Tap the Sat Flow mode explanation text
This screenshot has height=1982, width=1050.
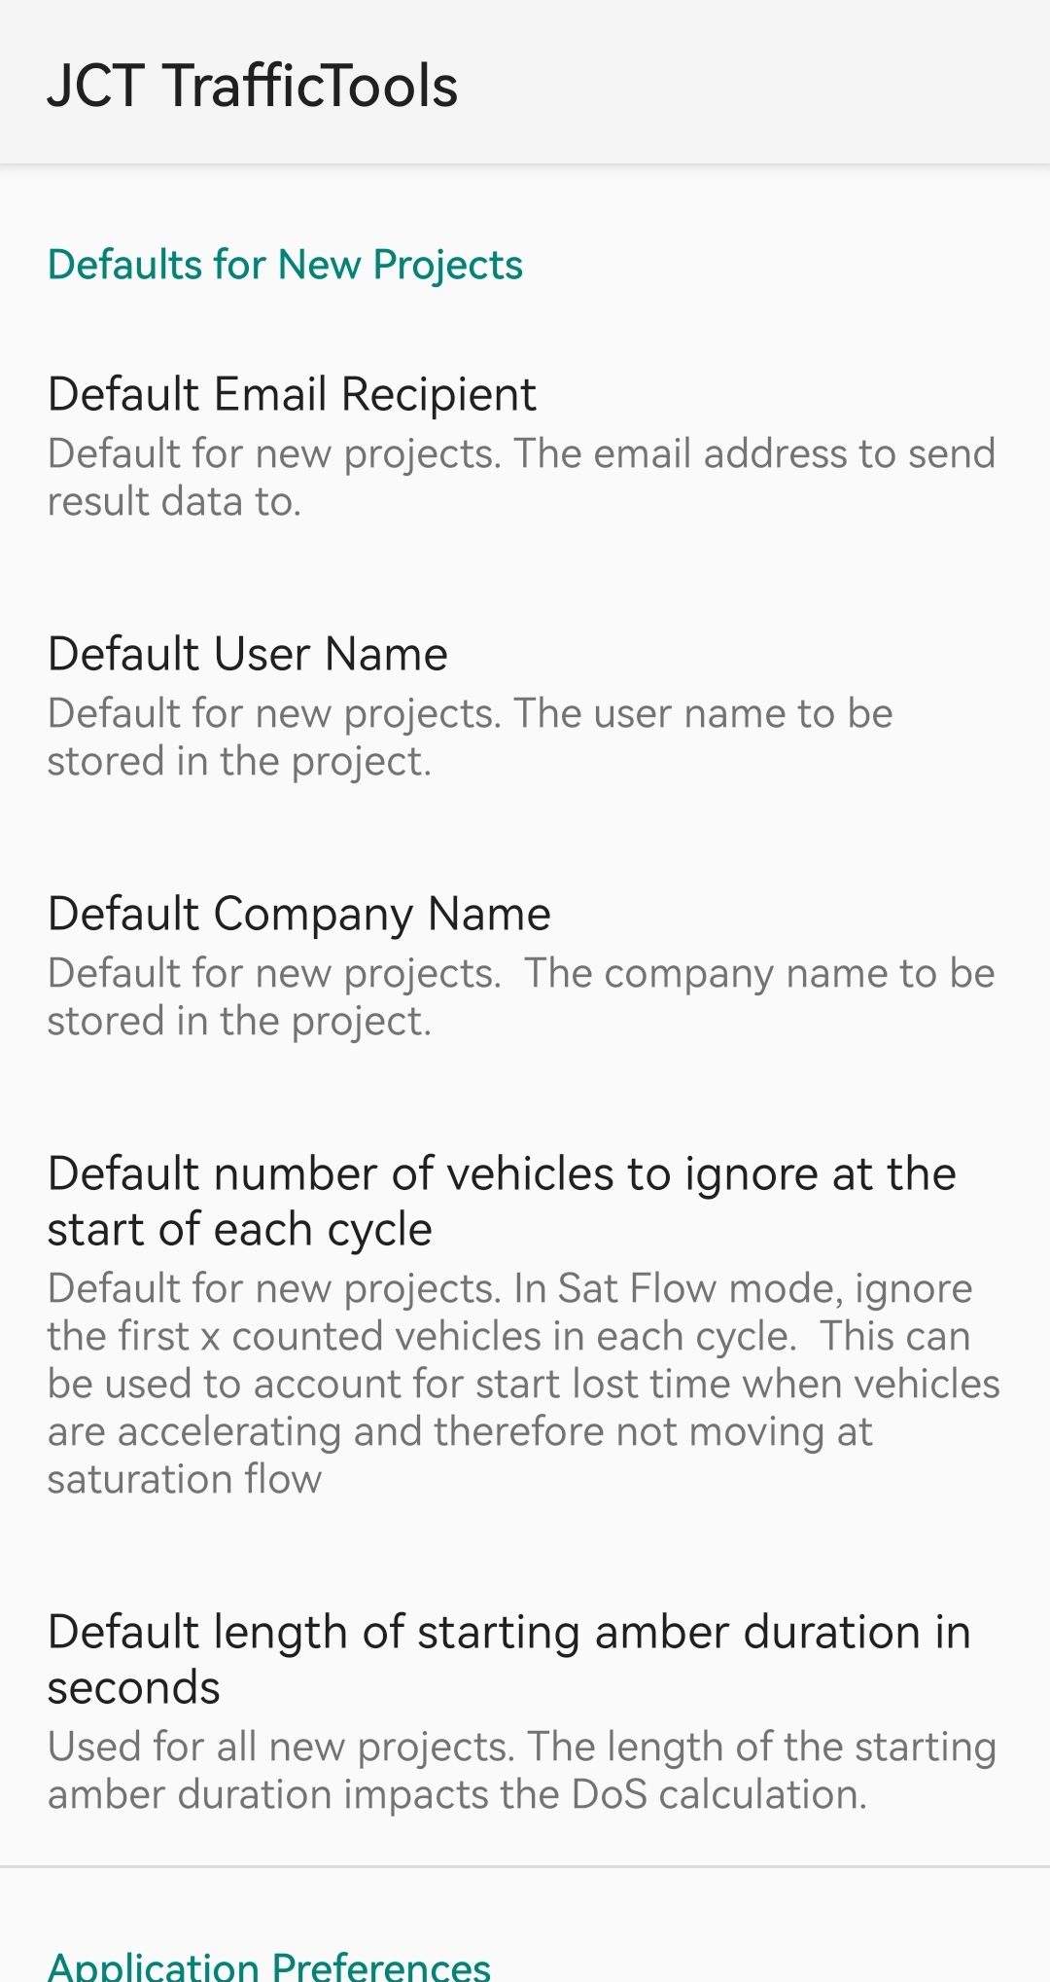click(524, 1384)
